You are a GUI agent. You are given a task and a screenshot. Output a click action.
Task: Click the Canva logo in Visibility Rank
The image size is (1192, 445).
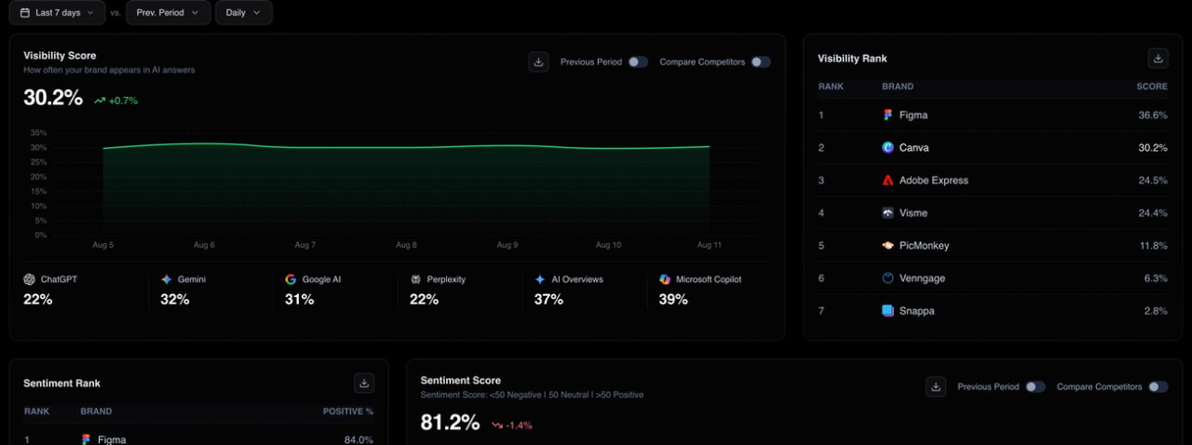(888, 148)
